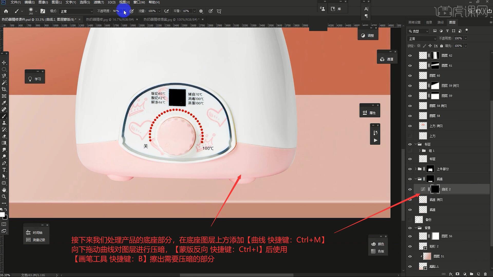
Task: Select the Zoom tool
Action: coord(4,196)
